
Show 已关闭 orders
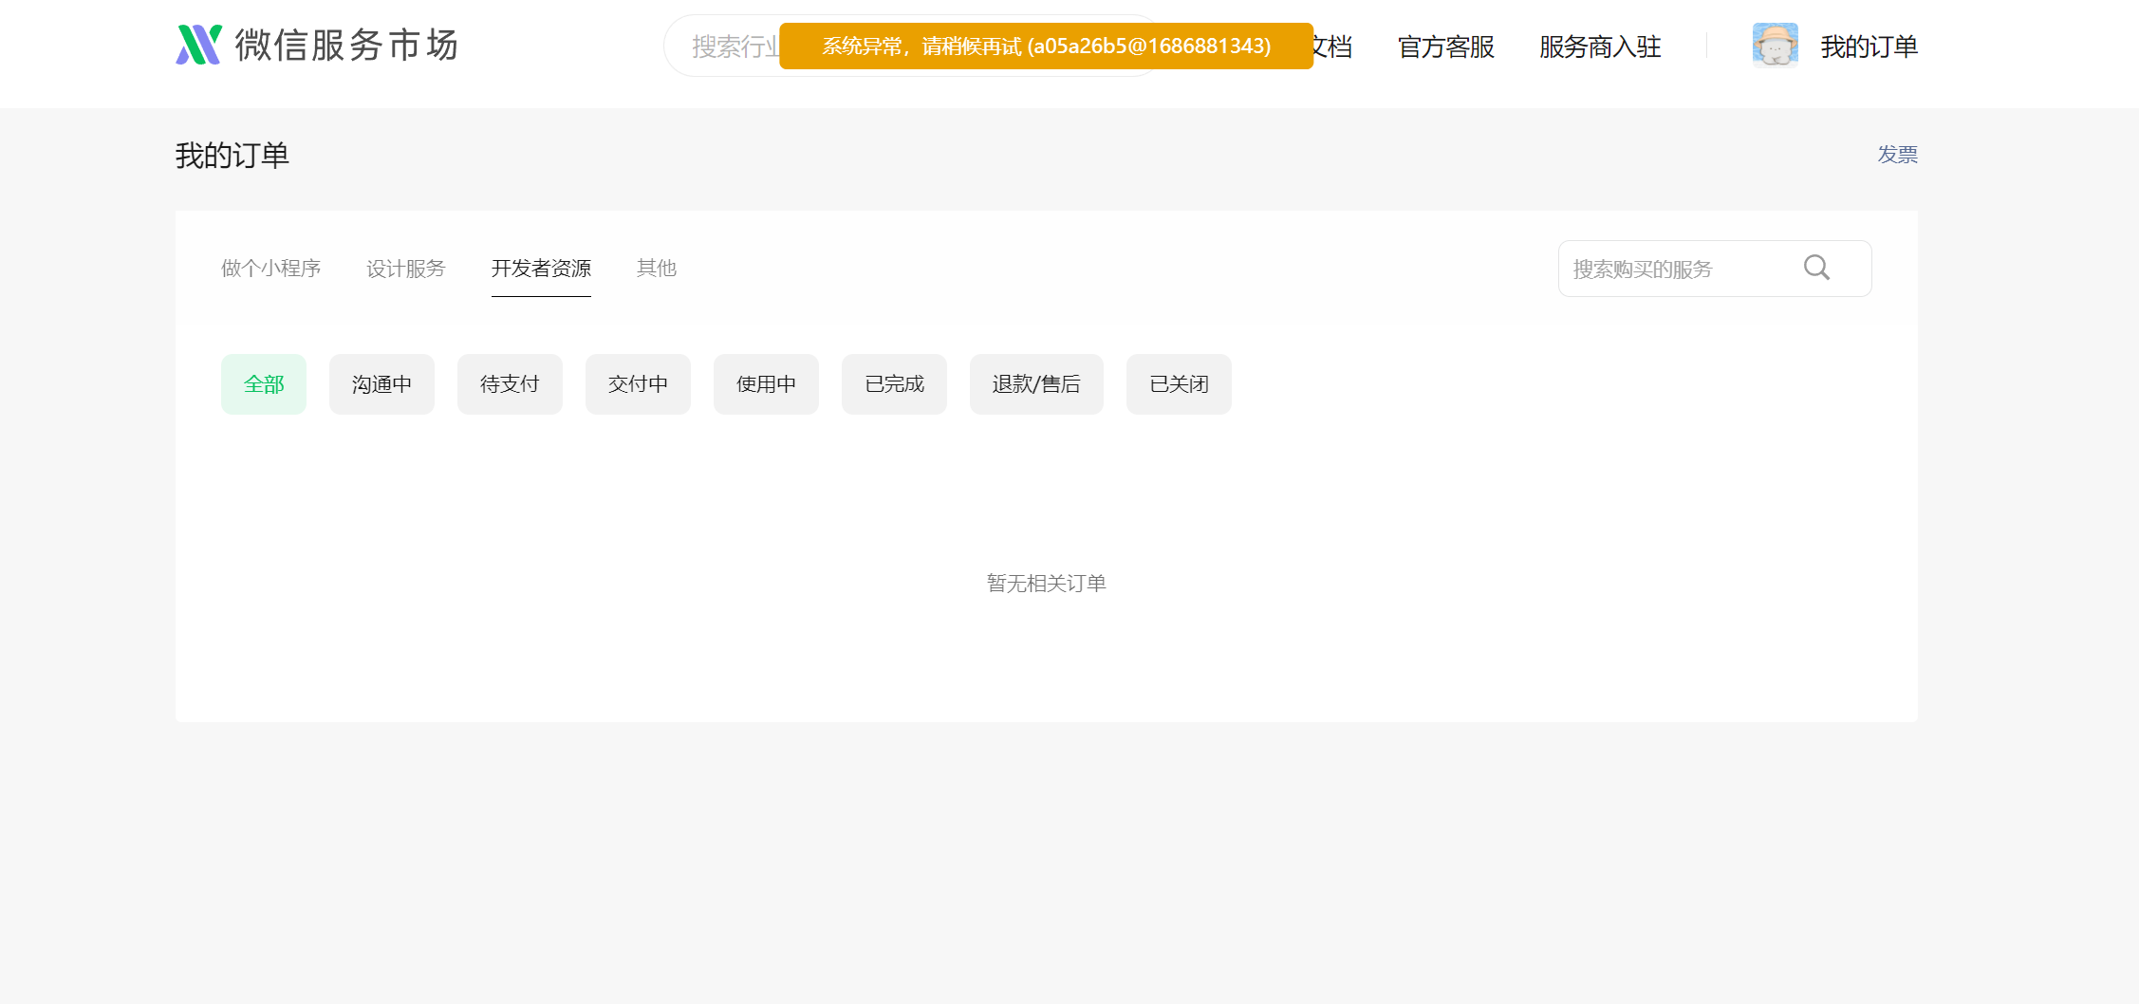(1179, 384)
